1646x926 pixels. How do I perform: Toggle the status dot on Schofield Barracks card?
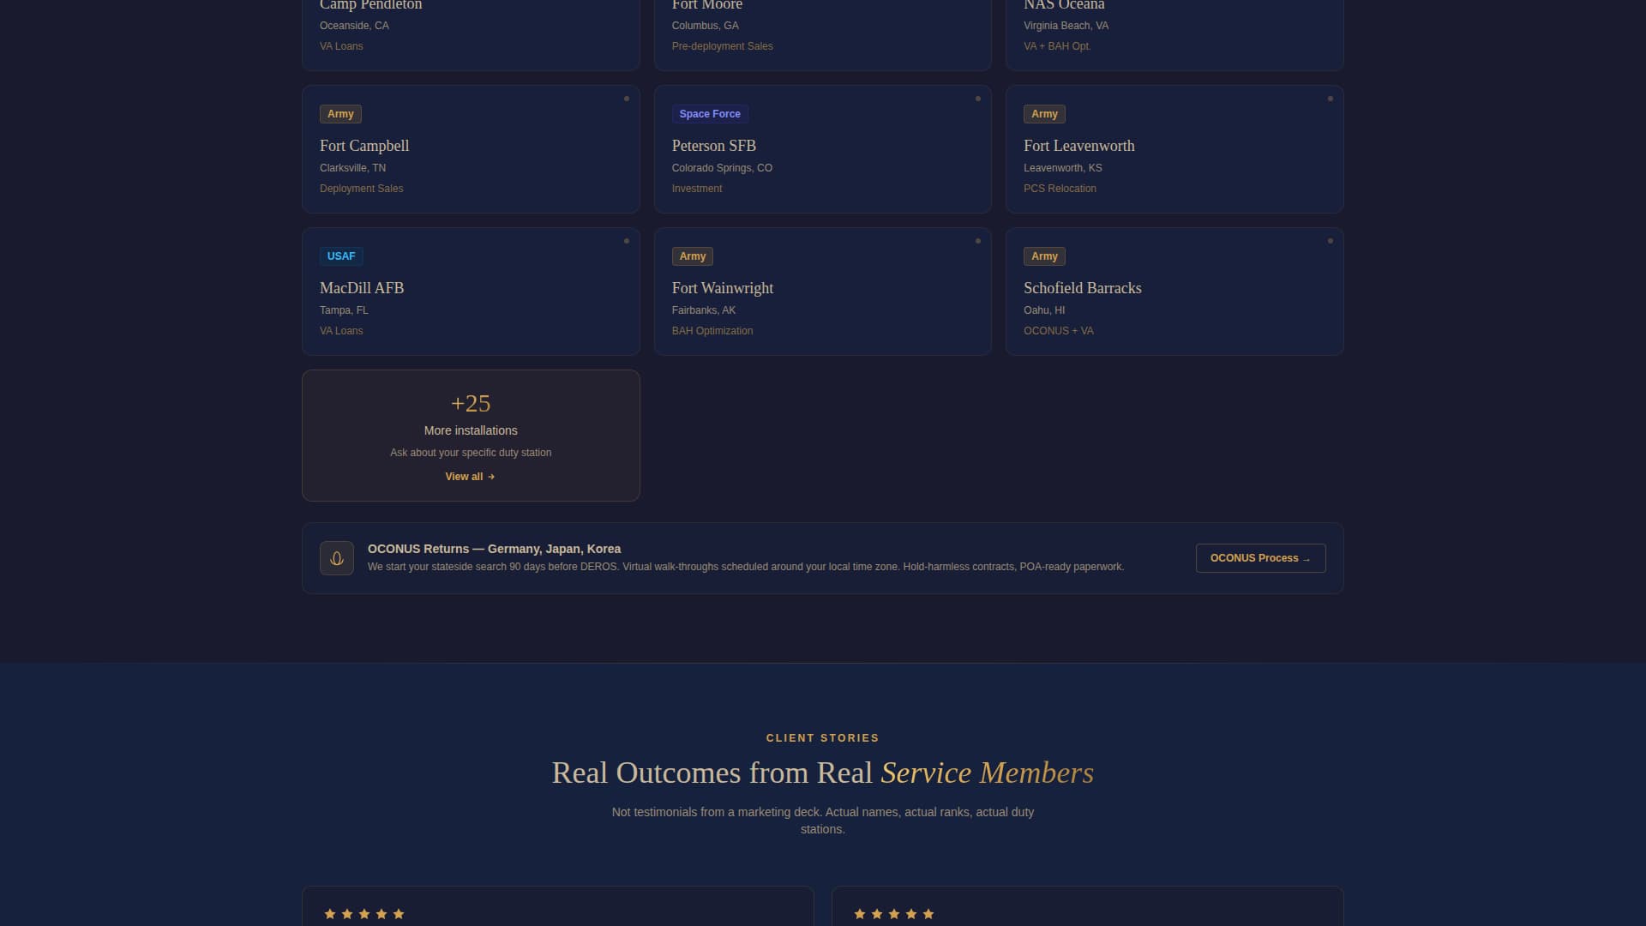(x=1330, y=241)
